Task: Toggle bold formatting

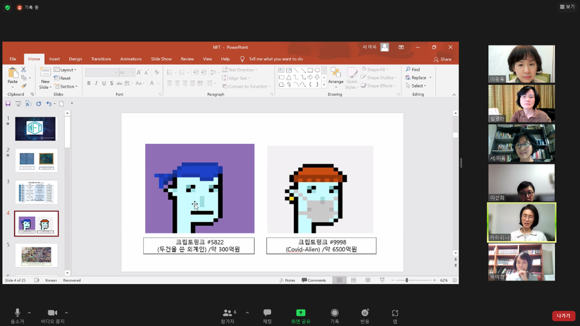Action: click(89, 83)
